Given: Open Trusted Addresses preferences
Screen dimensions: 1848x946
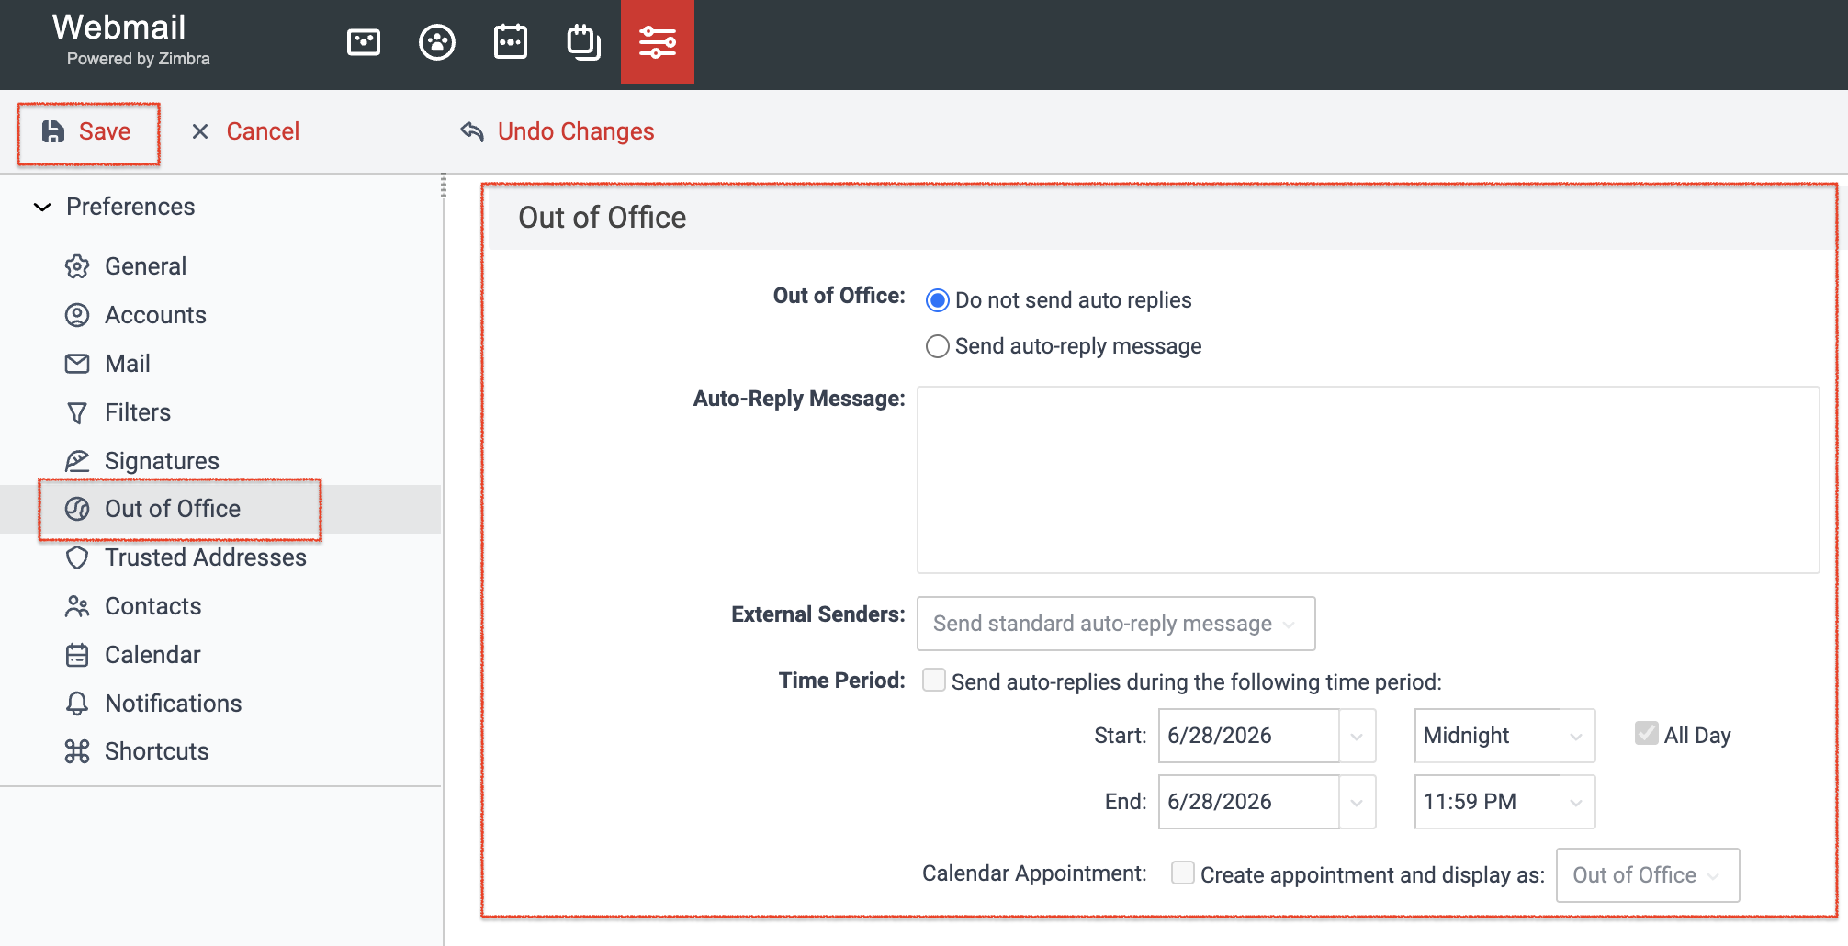Looking at the screenshot, I should click(x=206, y=557).
